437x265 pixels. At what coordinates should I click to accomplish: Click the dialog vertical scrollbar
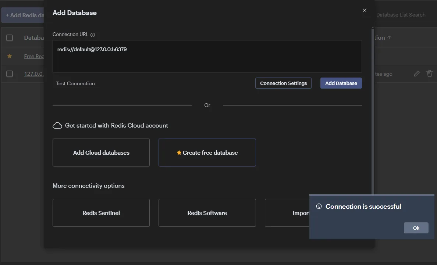373,111
